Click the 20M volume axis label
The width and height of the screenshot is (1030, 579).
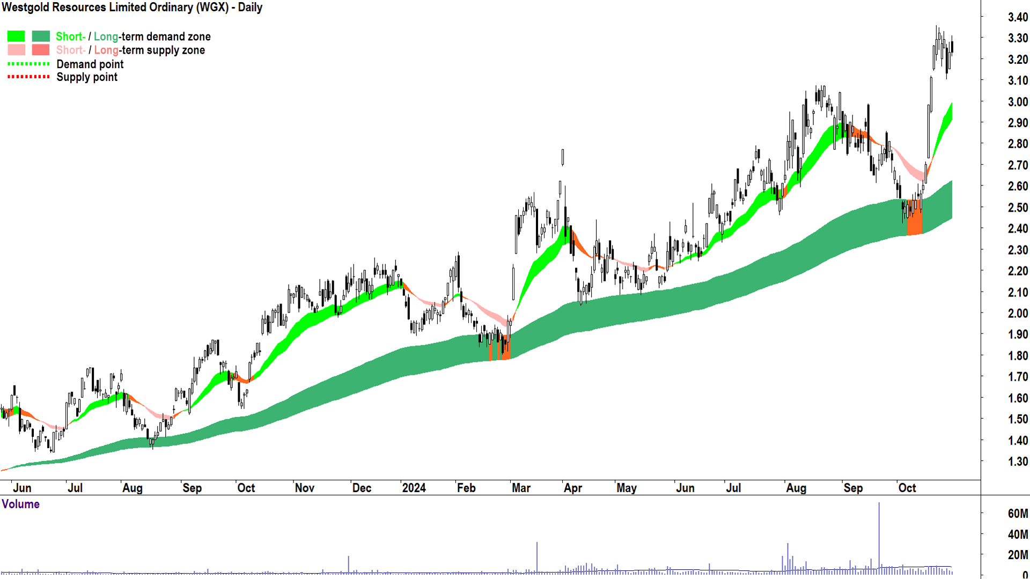coord(1018,555)
